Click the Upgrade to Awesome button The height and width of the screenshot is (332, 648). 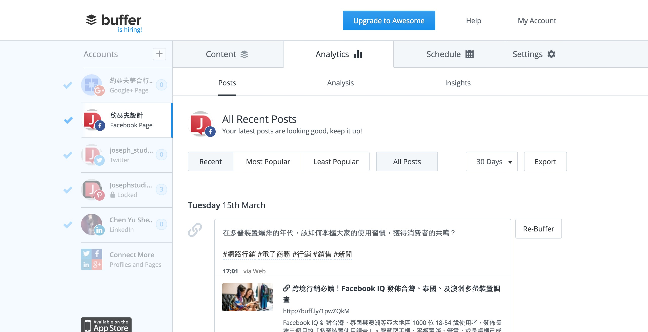[389, 20]
